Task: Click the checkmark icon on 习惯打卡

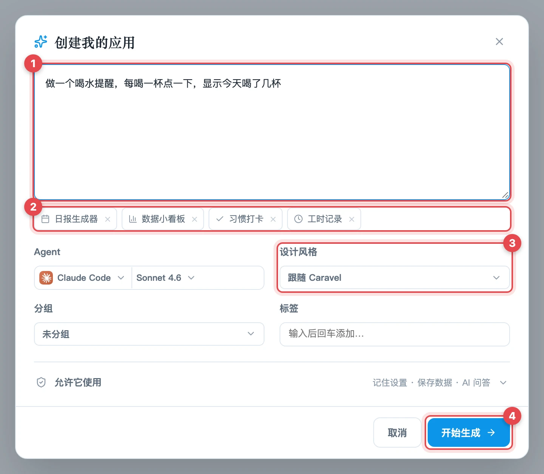Action: click(219, 219)
